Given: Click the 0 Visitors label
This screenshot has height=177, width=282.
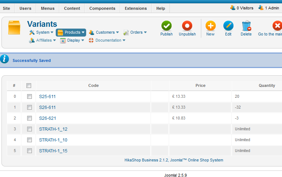Looking at the screenshot, I should [245, 8].
